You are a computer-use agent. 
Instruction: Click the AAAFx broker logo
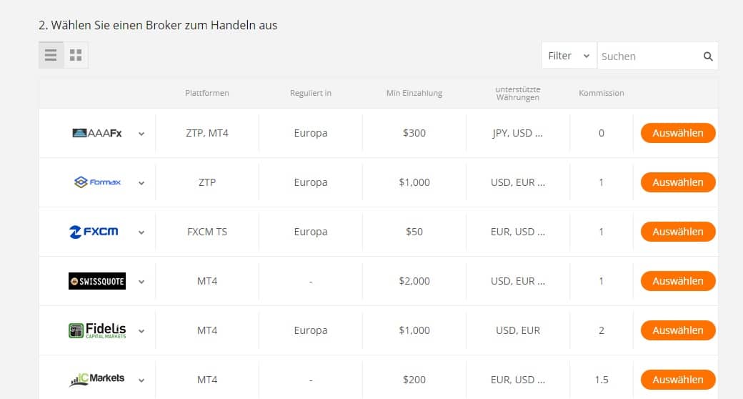tap(97, 133)
